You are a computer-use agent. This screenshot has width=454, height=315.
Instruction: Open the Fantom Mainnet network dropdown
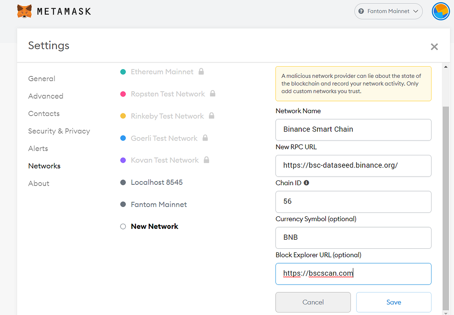click(388, 11)
